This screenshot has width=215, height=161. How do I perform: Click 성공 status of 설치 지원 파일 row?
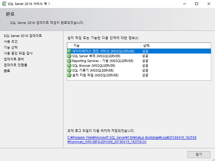tap(145, 75)
